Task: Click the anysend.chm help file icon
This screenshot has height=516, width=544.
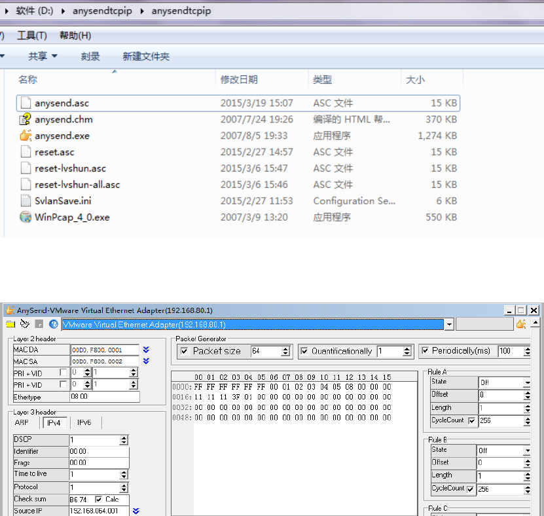Action: click(26, 119)
